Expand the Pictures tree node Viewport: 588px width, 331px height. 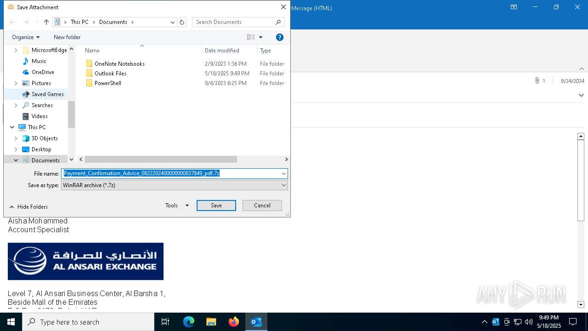tap(16, 83)
